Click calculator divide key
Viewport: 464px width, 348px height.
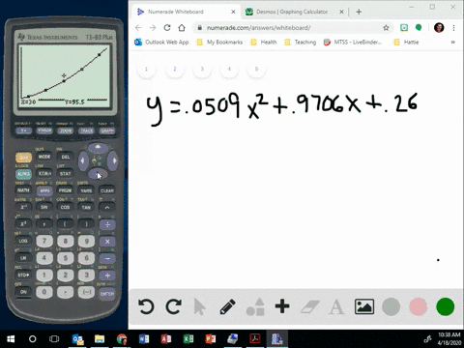coord(107,224)
